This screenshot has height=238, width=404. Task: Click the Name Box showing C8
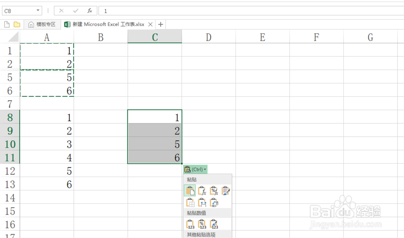click(x=19, y=11)
